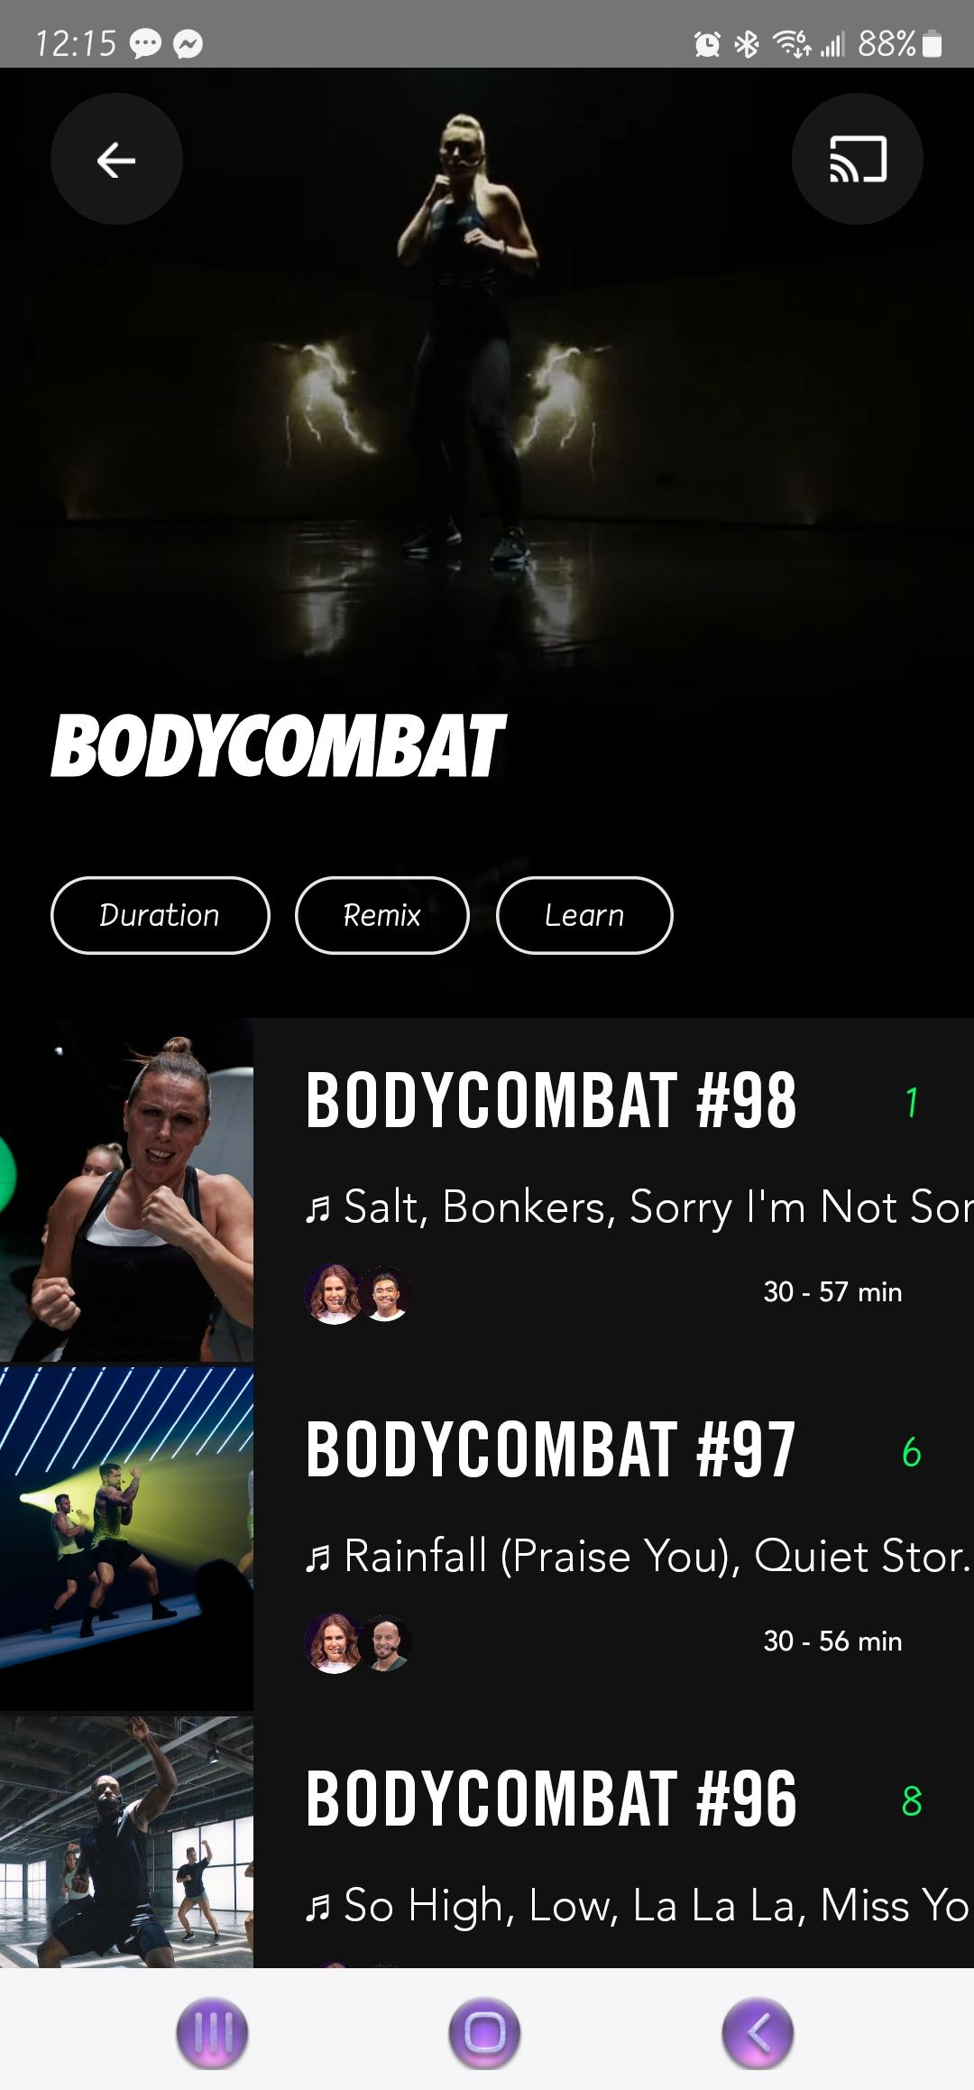The height and width of the screenshot is (2090, 974).
Task: Tap second instructor avatar on BODYCOMBAT #98
Action: [386, 1293]
